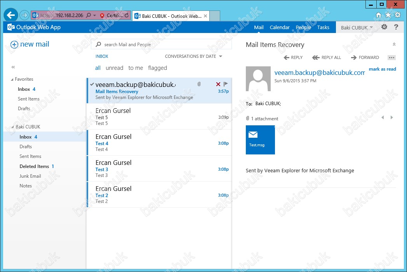This screenshot has width=407, height=272.
Task: Click Reply All for this message
Action: [327, 57]
